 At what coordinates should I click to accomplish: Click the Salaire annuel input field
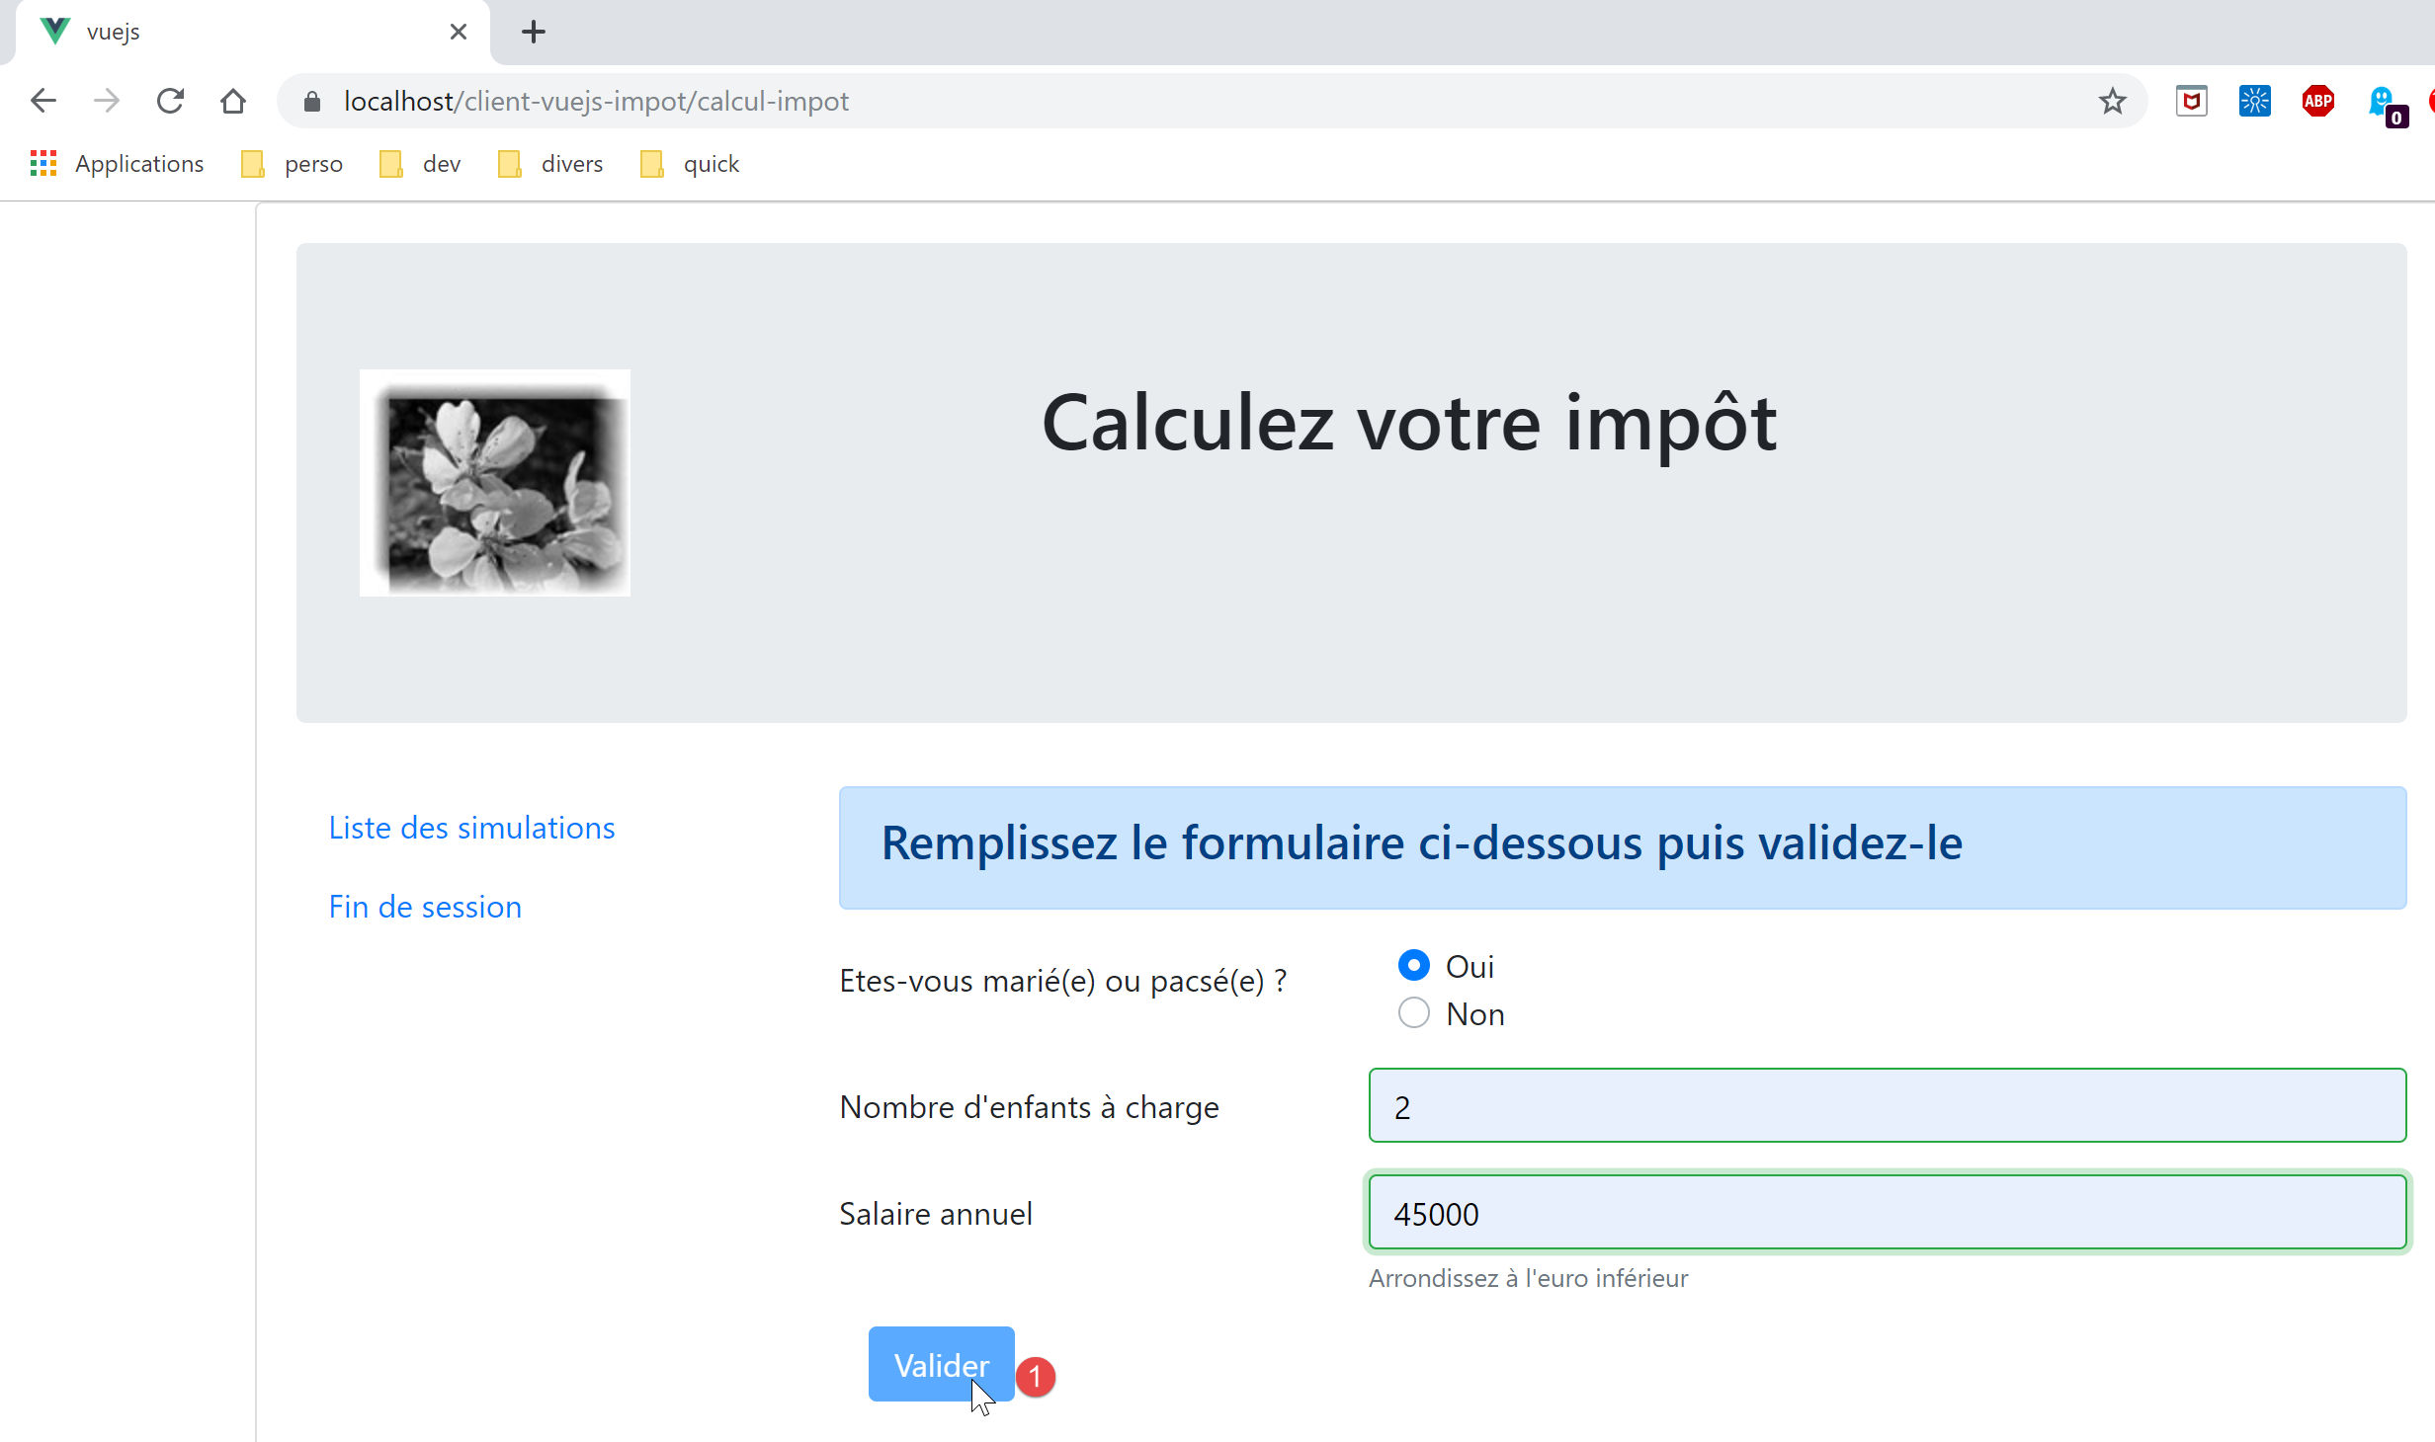(1887, 1213)
